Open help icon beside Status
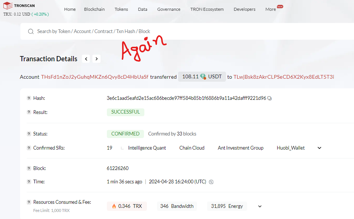This screenshot has width=354, height=219. pyautogui.click(x=29, y=134)
